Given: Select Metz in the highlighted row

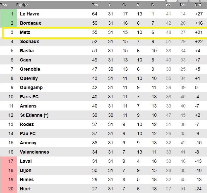Looking at the screenshot, I should pyautogui.click(x=25, y=33).
